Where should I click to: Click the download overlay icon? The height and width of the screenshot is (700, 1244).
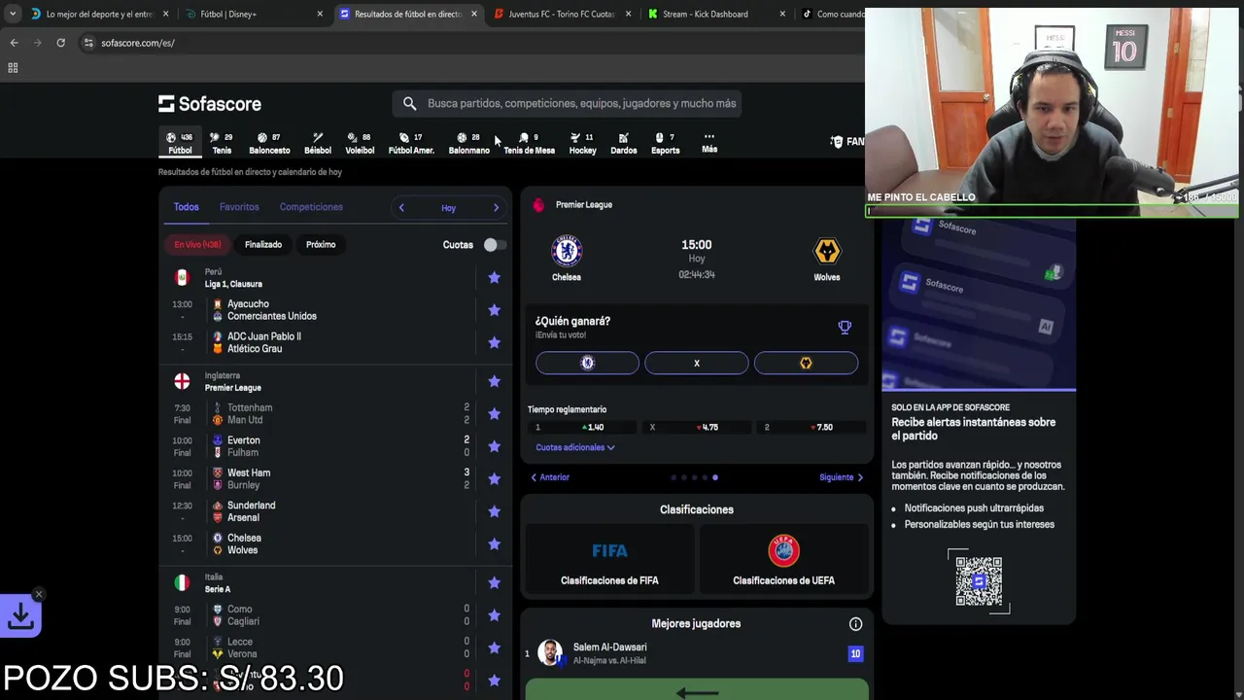[x=20, y=615]
